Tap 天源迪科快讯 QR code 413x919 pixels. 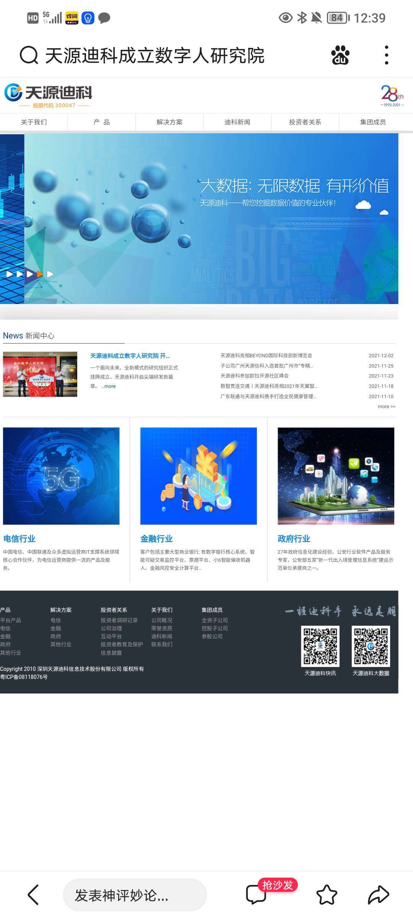pos(320,646)
